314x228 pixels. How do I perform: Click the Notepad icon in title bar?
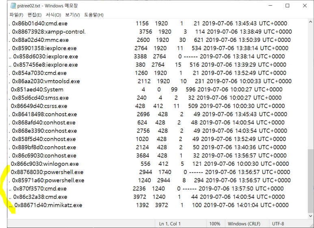13,6
